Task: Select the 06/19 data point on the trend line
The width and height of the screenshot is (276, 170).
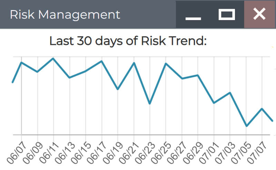Action: 118,89
